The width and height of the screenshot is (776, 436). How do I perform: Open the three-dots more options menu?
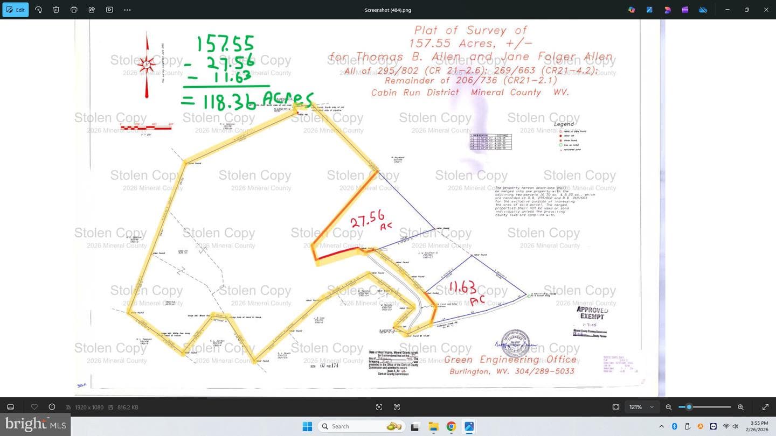click(127, 10)
